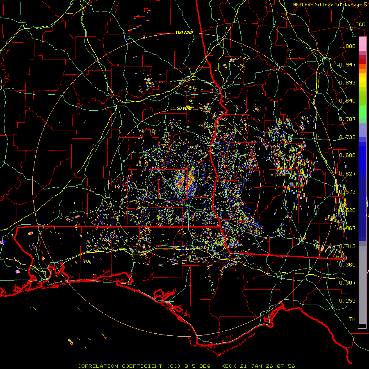Click the 0.627 scale value
369x369 pixels.
(x=347, y=174)
